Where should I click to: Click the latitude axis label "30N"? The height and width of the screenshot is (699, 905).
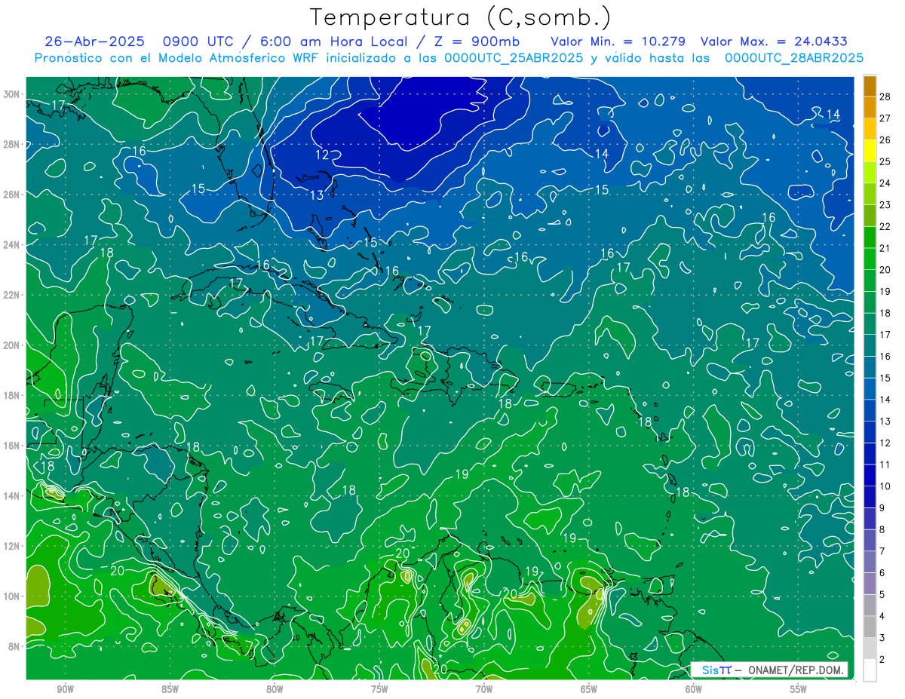(x=13, y=94)
